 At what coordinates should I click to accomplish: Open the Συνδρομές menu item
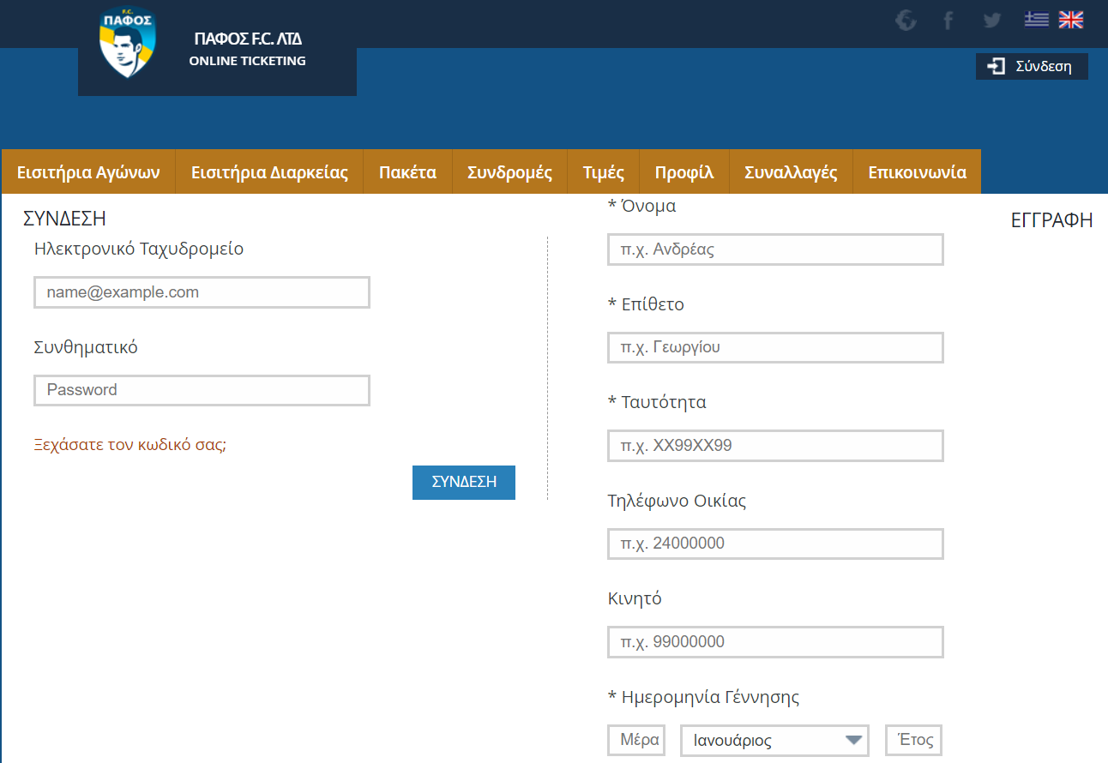(x=509, y=172)
